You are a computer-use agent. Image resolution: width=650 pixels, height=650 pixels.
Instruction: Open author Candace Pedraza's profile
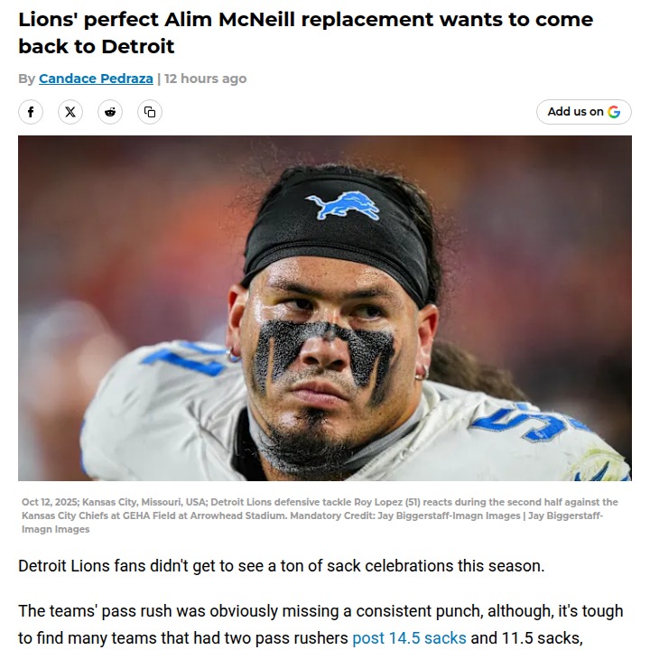pos(96,79)
